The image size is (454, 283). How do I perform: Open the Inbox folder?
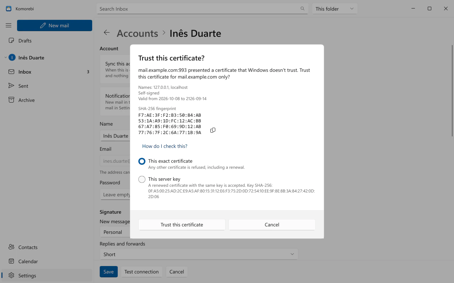(x=47, y=72)
